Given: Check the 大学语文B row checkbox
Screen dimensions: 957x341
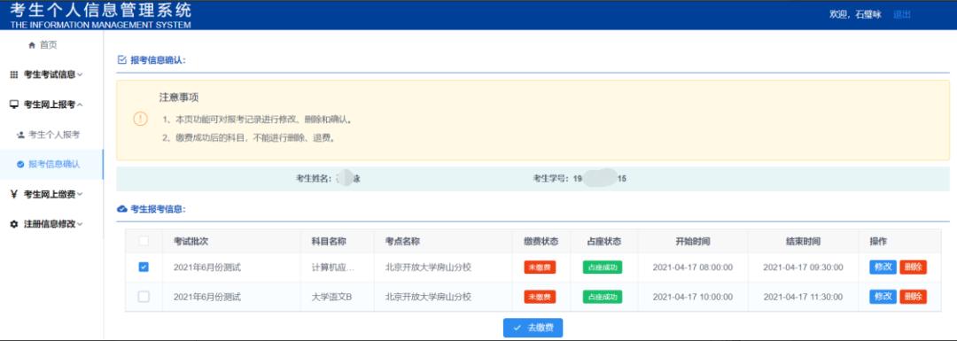Looking at the screenshot, I should point(144,297).
